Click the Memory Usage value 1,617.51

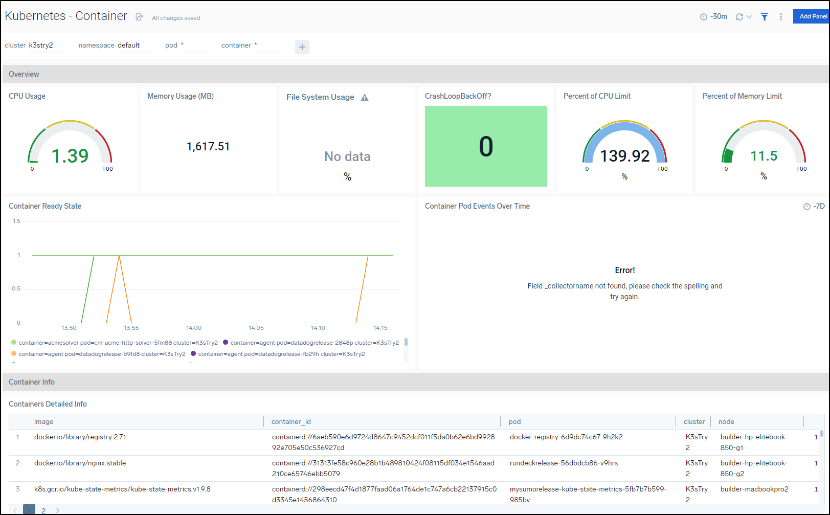point(208,147)
